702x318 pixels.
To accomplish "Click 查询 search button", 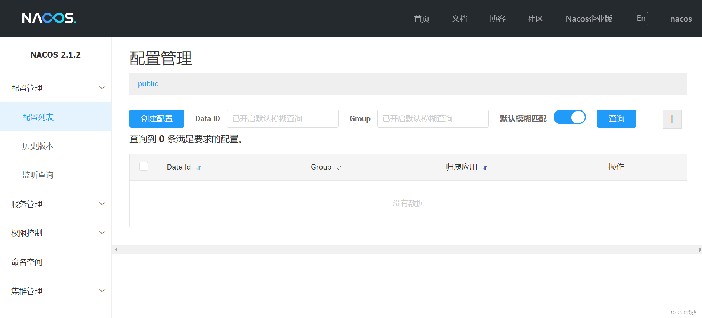I will click(616, 119).
